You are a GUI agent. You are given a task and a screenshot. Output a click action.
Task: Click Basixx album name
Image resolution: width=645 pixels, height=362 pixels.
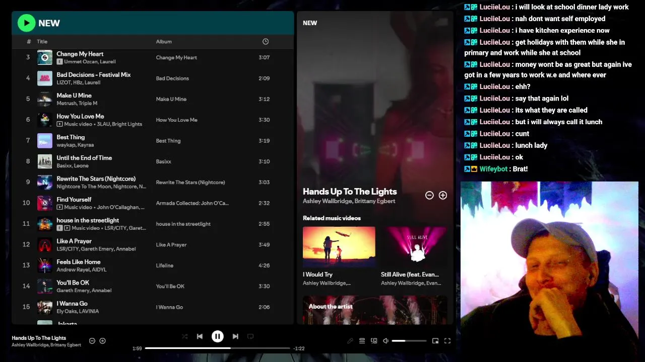164,162
